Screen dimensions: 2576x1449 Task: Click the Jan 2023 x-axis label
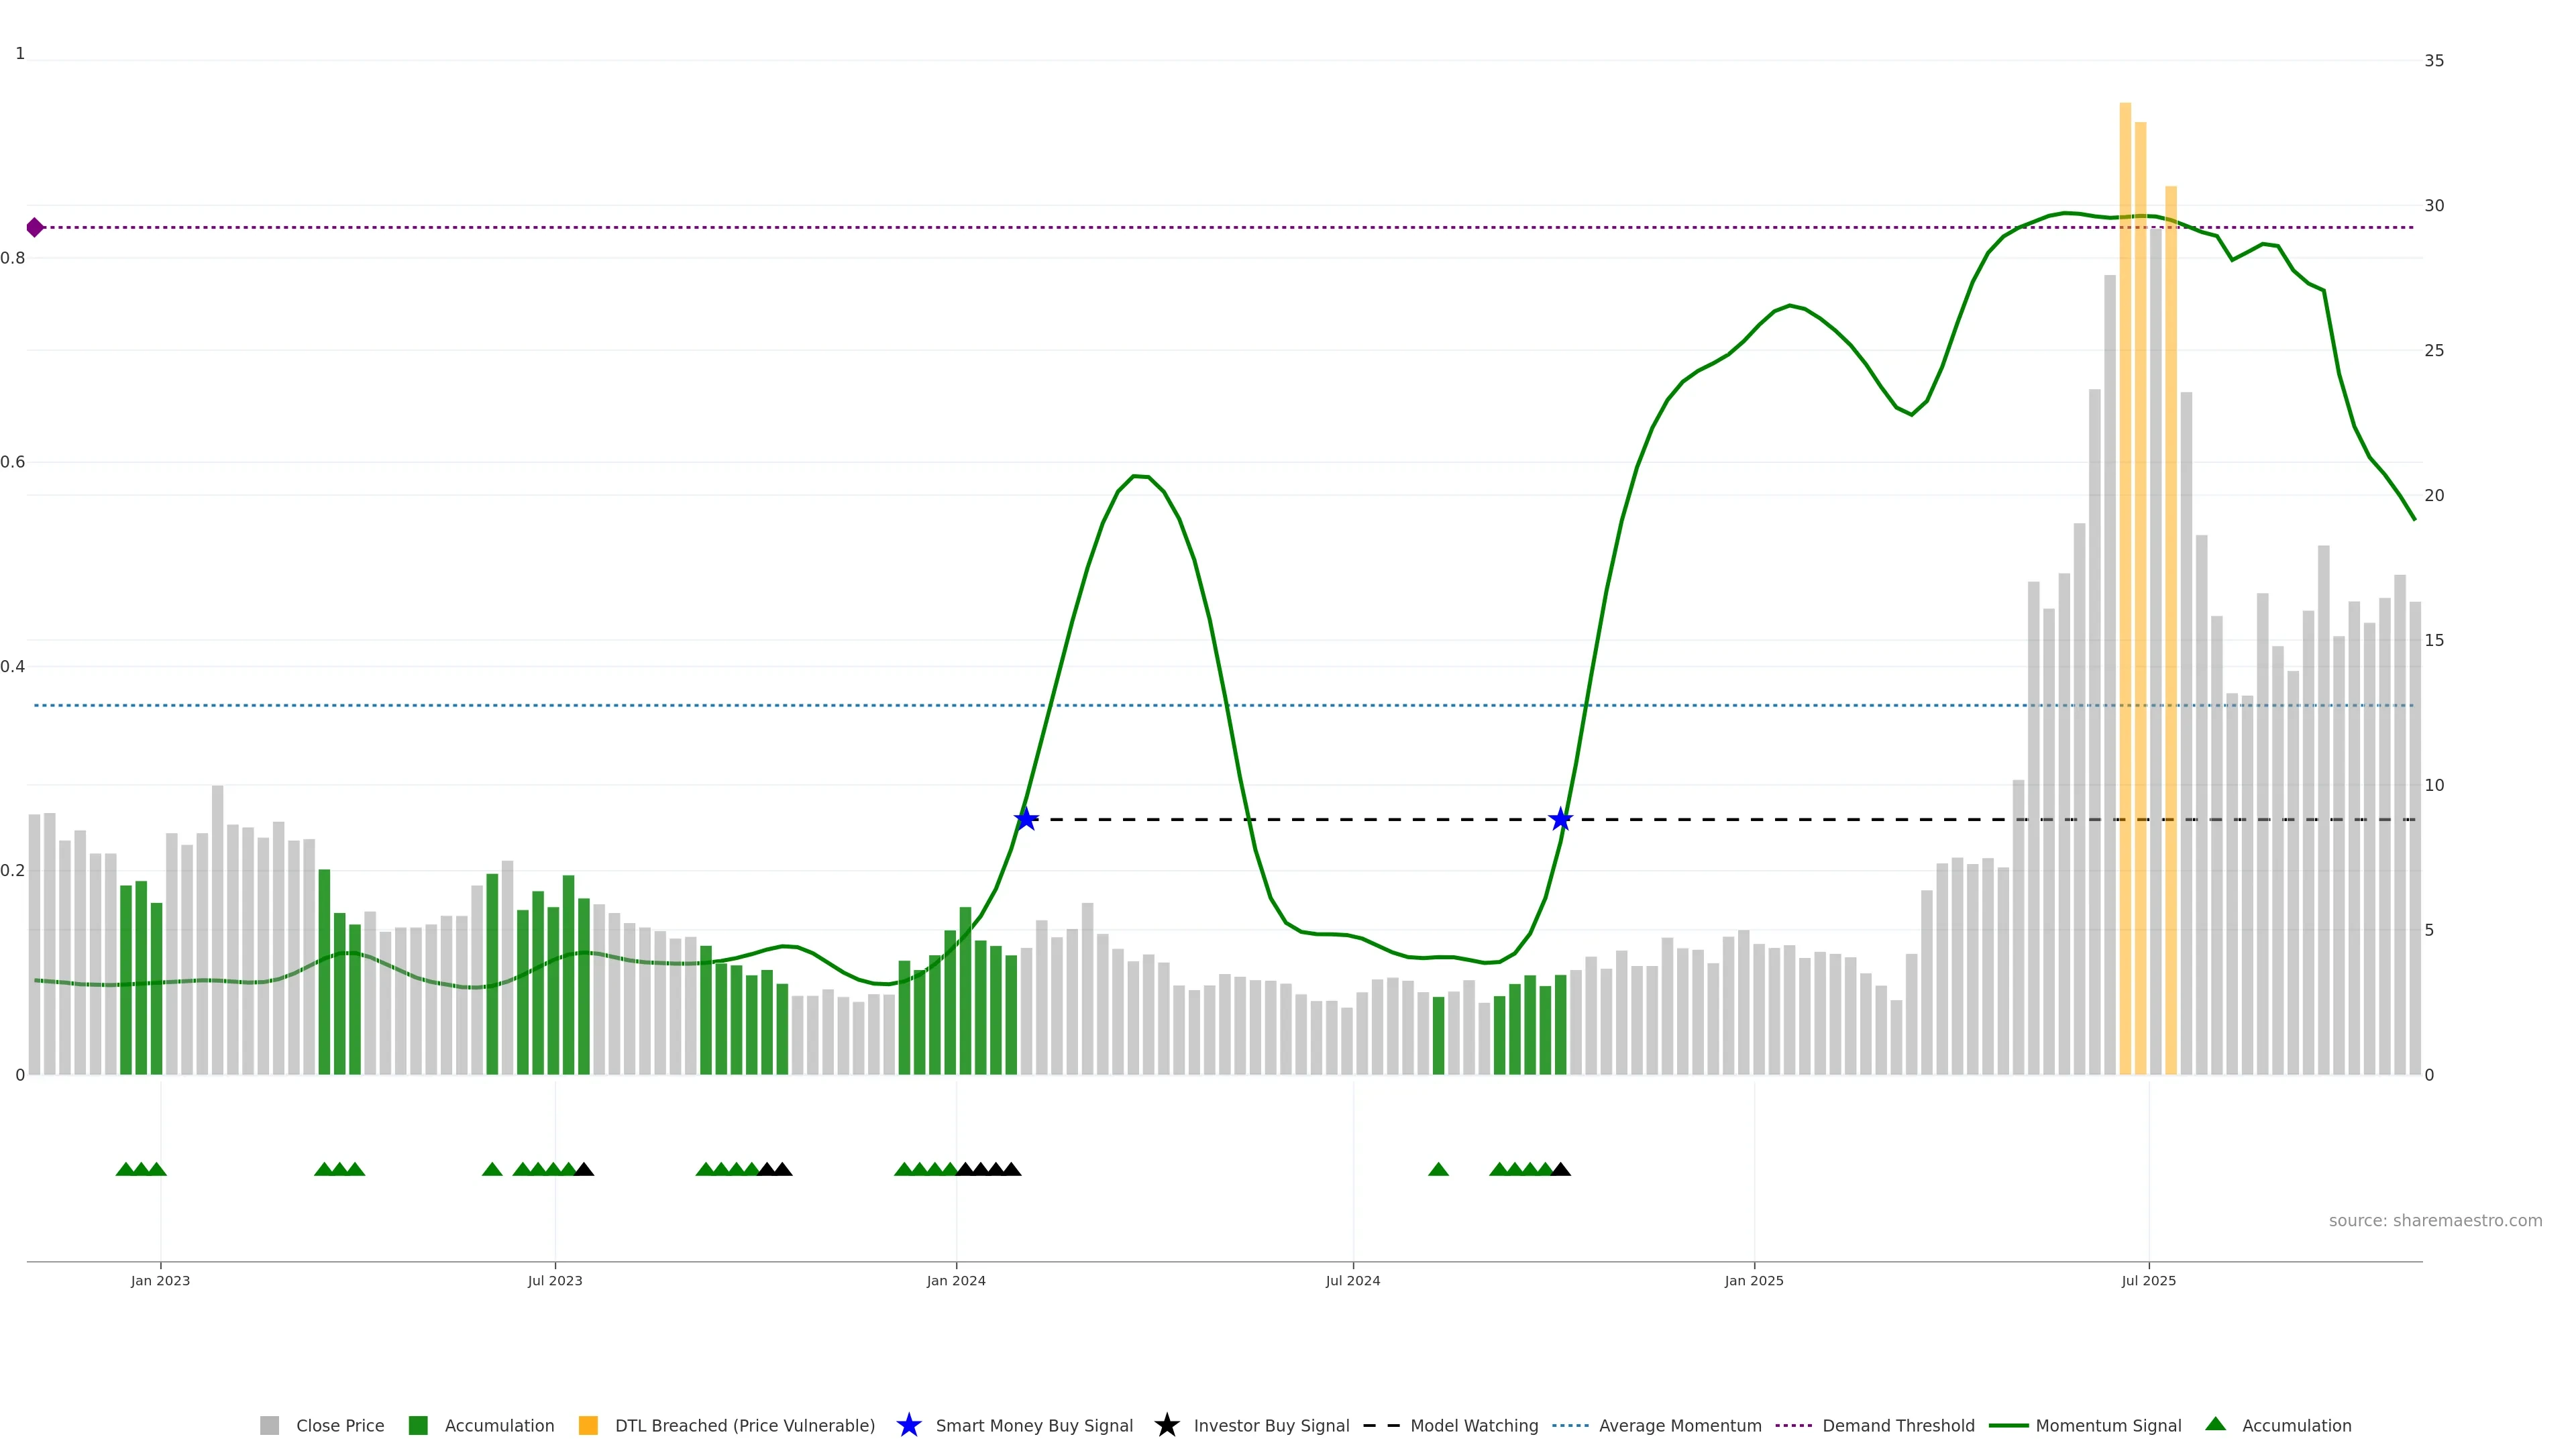click(x=160, y=1280)
